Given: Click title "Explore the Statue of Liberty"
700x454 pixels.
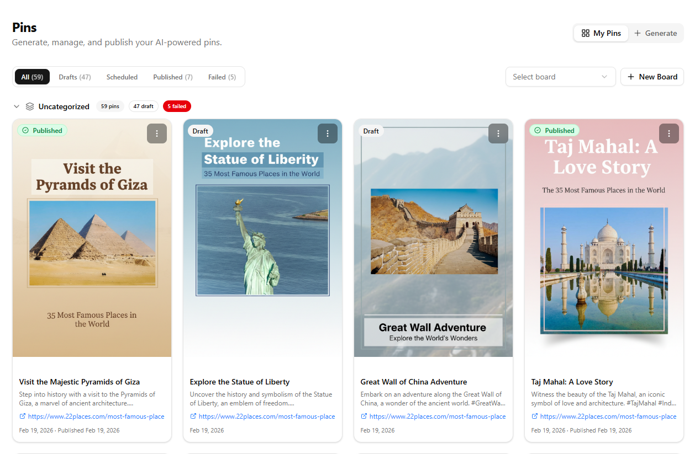Looking at the screenshot, I should 240,382.
